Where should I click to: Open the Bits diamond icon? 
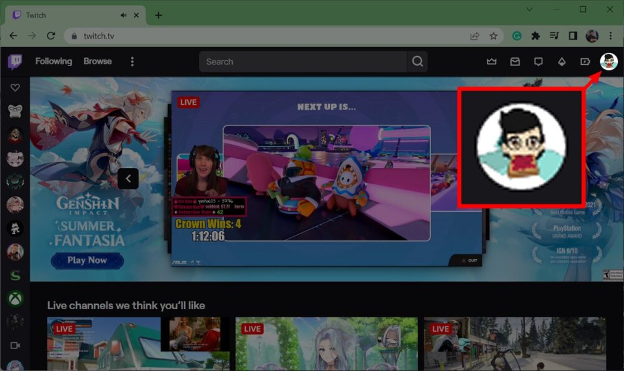point(562,61)
